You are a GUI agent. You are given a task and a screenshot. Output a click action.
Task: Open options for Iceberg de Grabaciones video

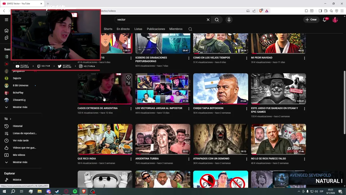(189, 58)
